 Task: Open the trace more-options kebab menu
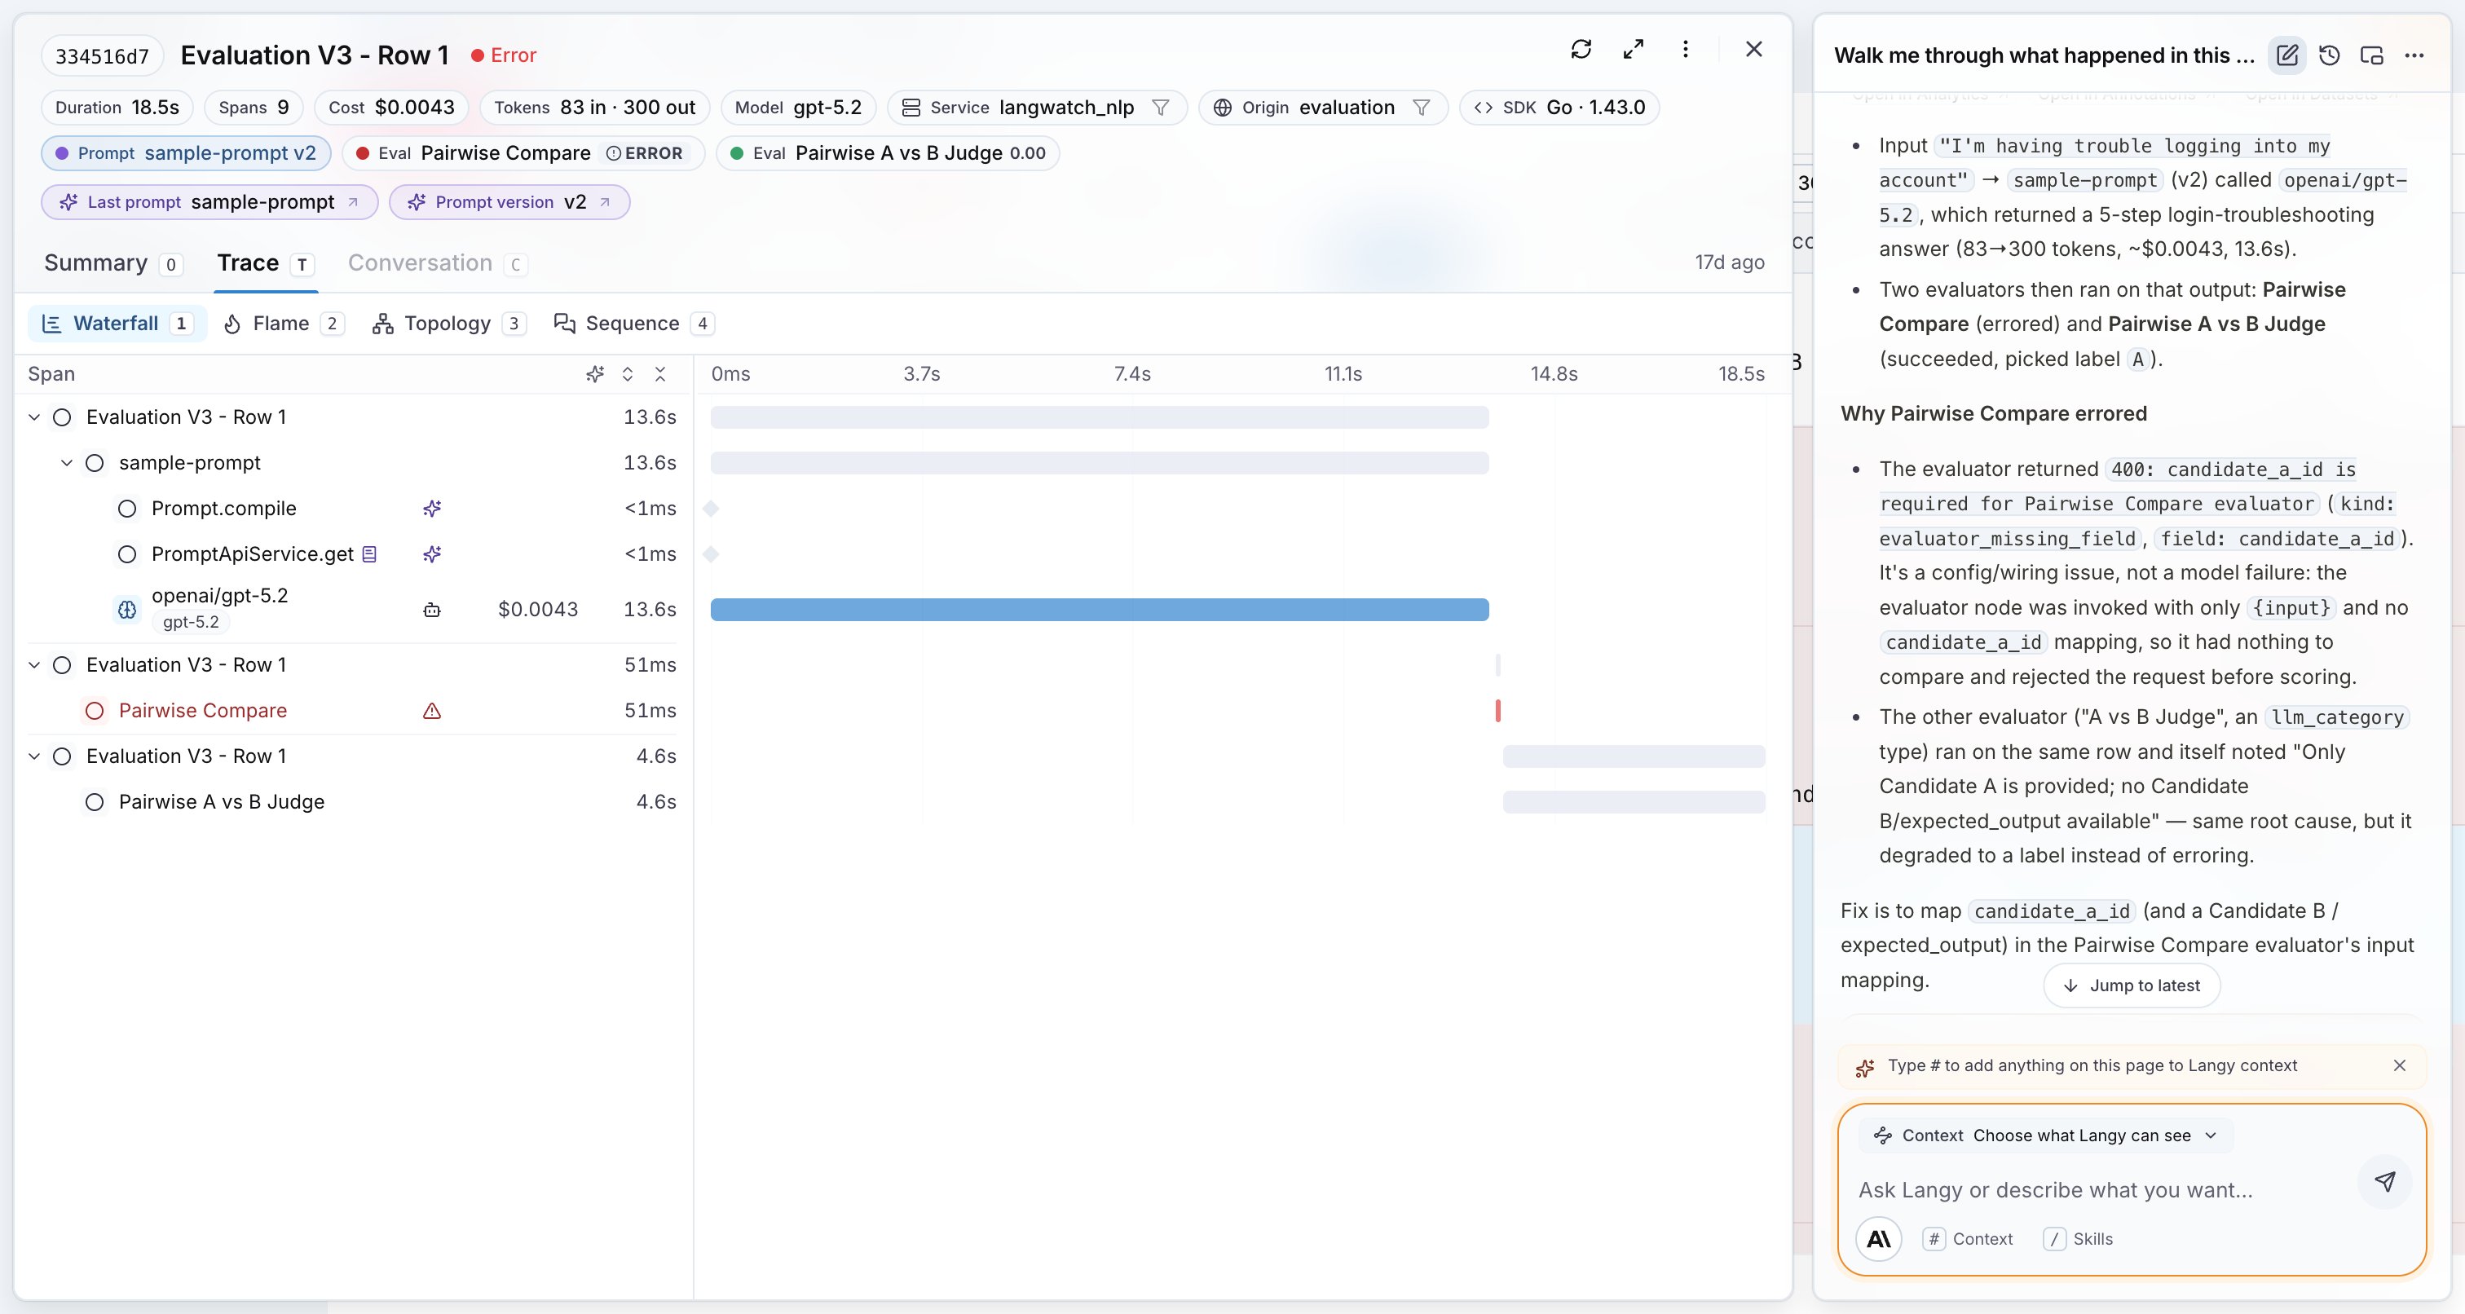coord(1685,50)
